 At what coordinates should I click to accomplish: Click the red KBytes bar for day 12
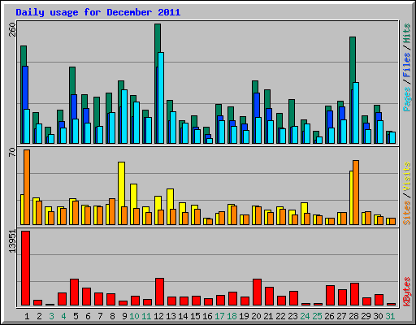(x=160, y=292)
